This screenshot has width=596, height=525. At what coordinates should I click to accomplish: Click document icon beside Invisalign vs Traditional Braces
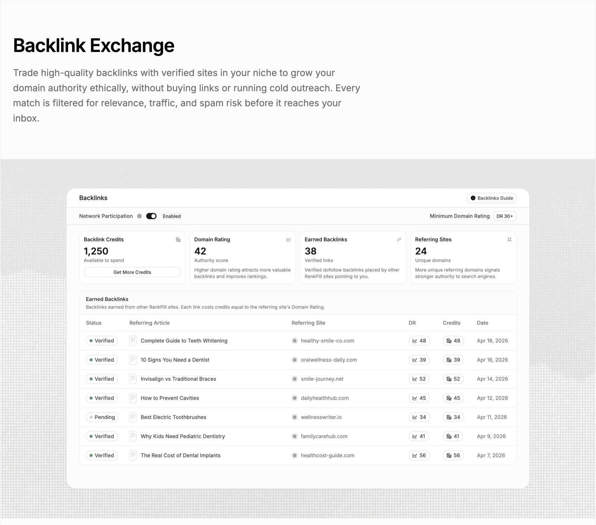pyautogui.click(x=133, y=379)
